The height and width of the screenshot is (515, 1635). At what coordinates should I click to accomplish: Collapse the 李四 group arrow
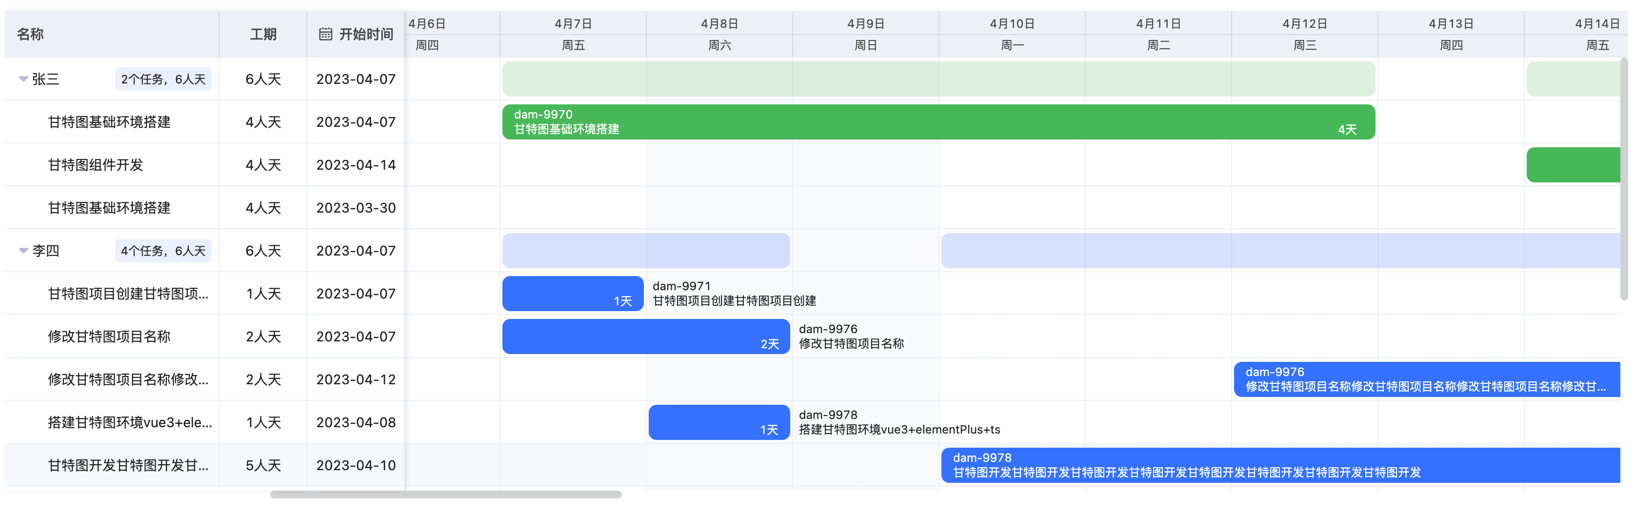point(23,251)
